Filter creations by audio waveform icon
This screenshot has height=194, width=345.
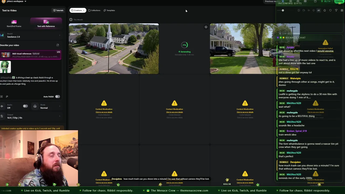309,11
